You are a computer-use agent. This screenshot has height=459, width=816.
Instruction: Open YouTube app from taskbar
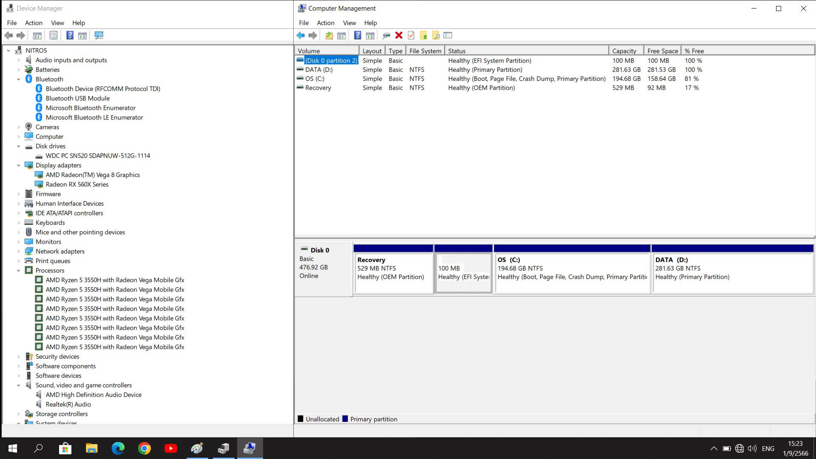[170, 448]
